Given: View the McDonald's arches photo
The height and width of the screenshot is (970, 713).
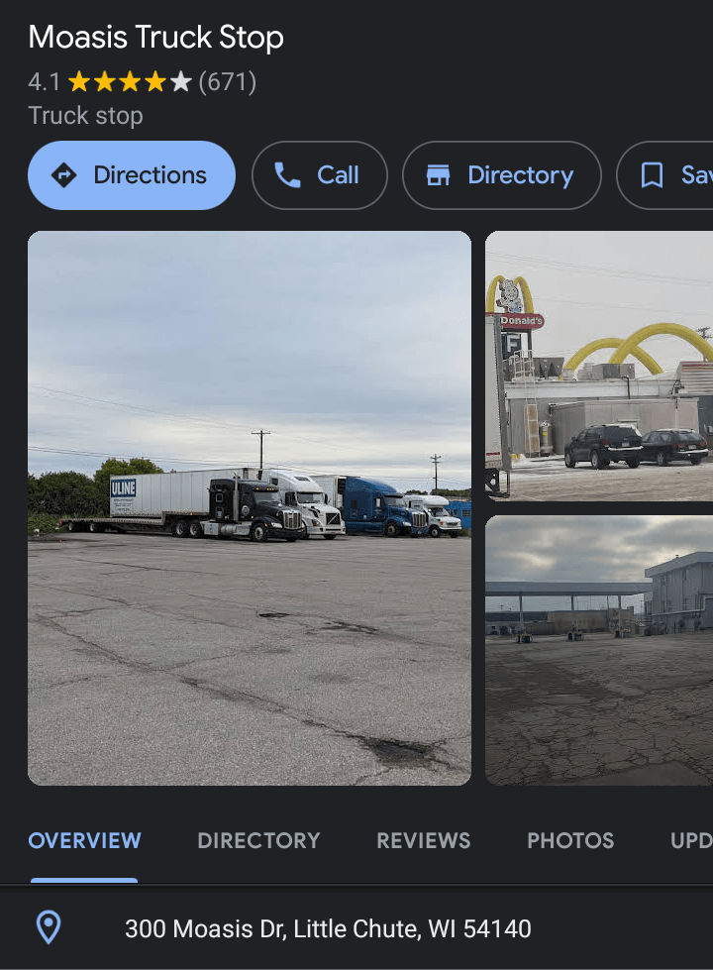Looking at the screenshot, I should tap(599, 365).
